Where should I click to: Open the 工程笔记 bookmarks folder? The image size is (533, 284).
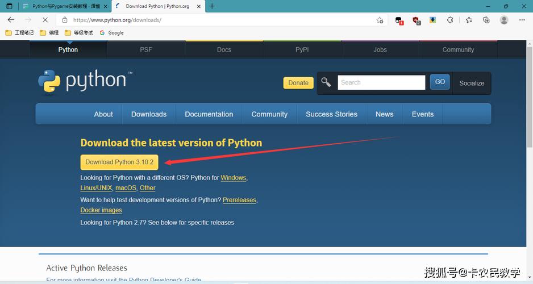(x=19, y=32)
